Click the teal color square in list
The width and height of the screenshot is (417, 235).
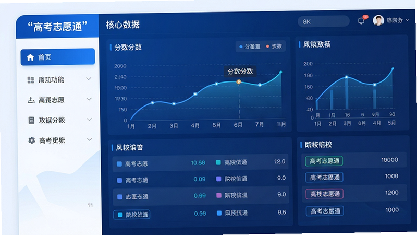pos(218,162)
